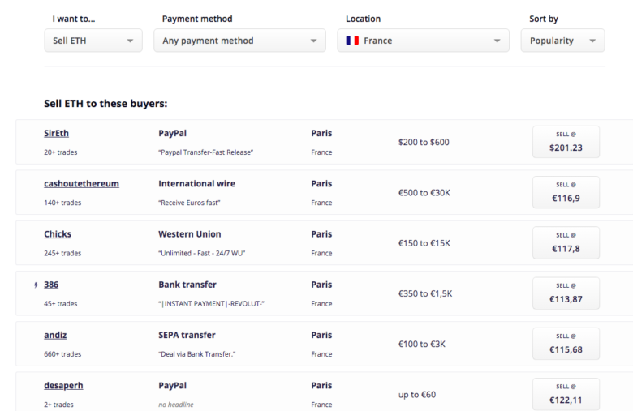Click 'International wire' payment method text
633x411 pixels.
click(x=196, y=183)
